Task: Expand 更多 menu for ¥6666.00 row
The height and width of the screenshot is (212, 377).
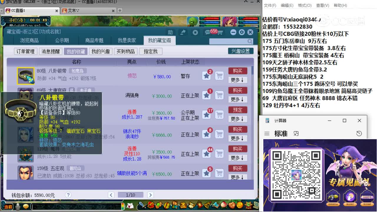Action: click(x=238, y=138)
